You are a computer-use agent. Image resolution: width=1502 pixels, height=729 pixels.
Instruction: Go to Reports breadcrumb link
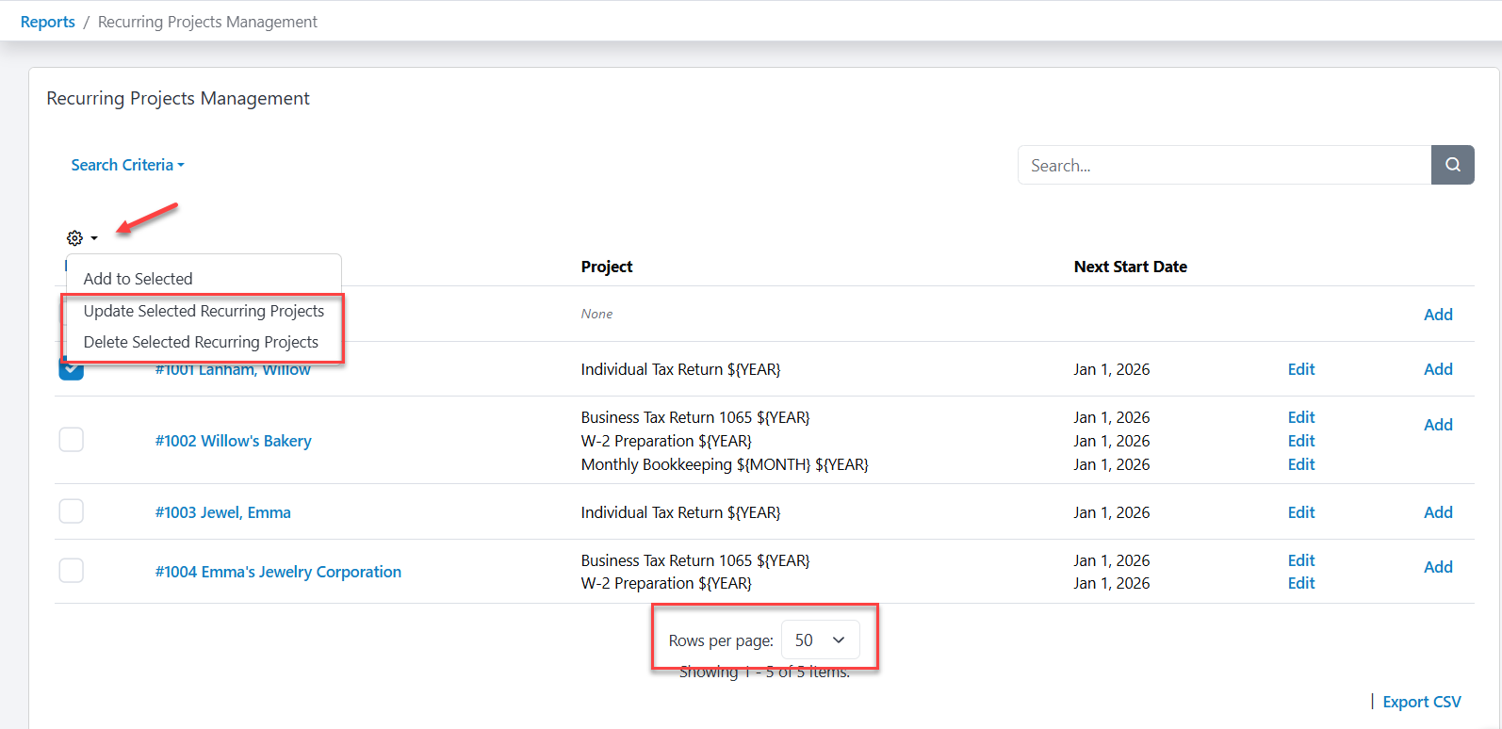[48, 22]
